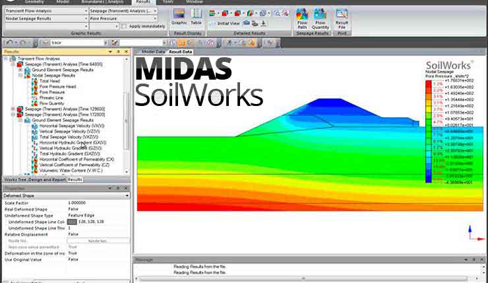Click the Phreatic Line result icon

34,98
